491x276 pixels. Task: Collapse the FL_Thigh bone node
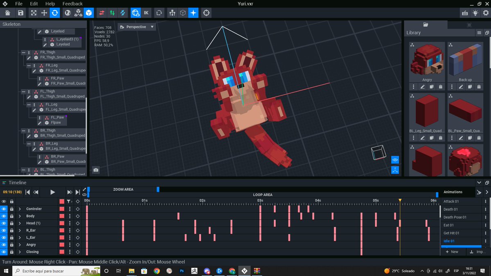coord(24,92)
